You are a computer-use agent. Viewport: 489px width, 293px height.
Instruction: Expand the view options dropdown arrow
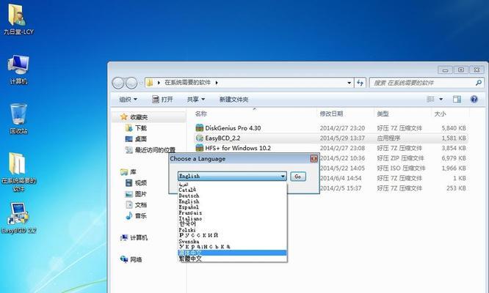click(441, 99)
